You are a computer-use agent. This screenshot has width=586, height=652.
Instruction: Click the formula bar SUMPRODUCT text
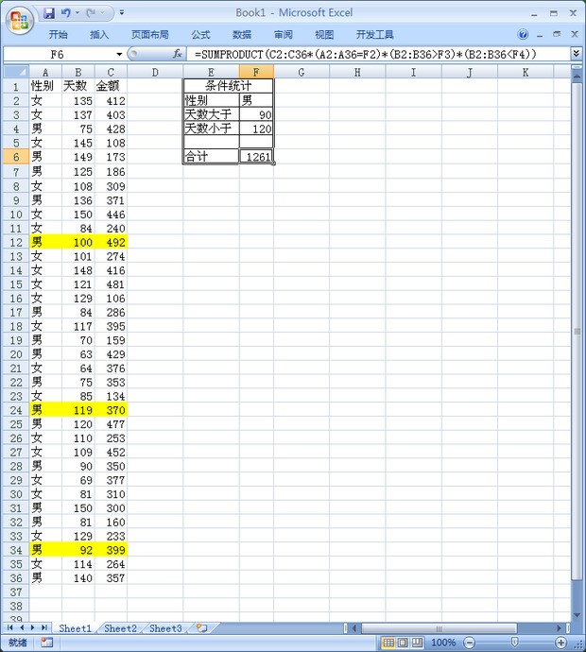point(366,54)
